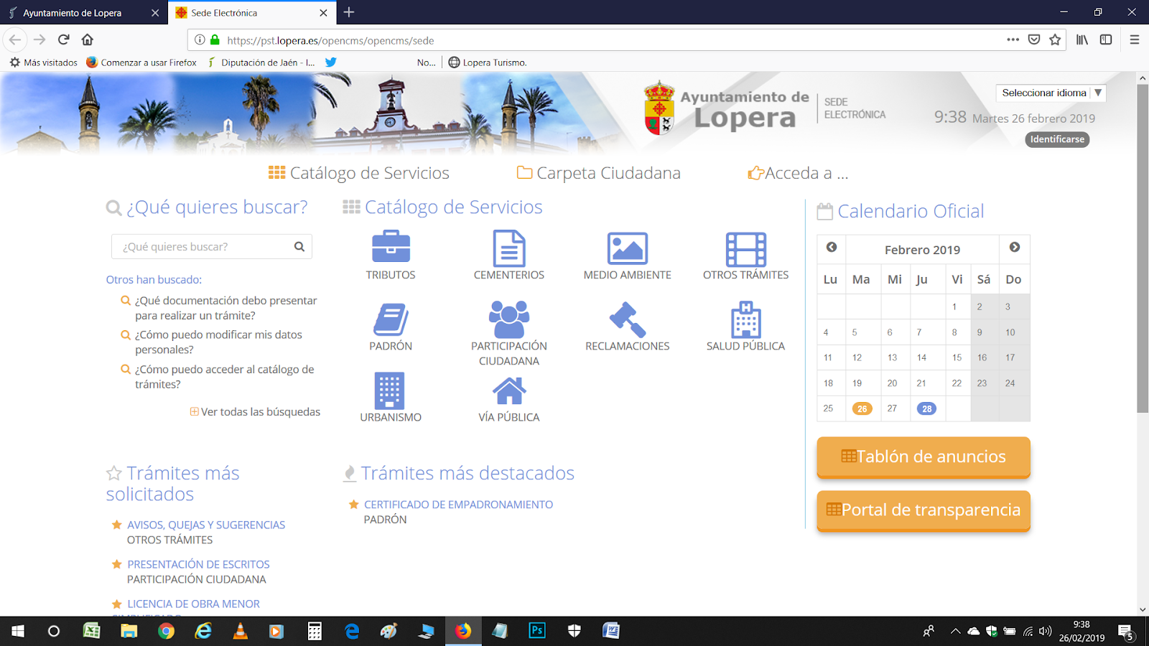Go back to January in the calendar
Image resolution: width=1149 pixels, height=646 pixels.
(x=831, y=247)
